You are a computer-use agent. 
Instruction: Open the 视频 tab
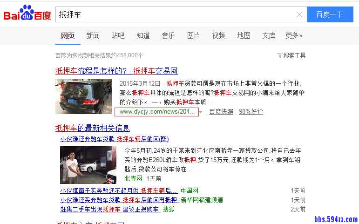click(218, 35)
